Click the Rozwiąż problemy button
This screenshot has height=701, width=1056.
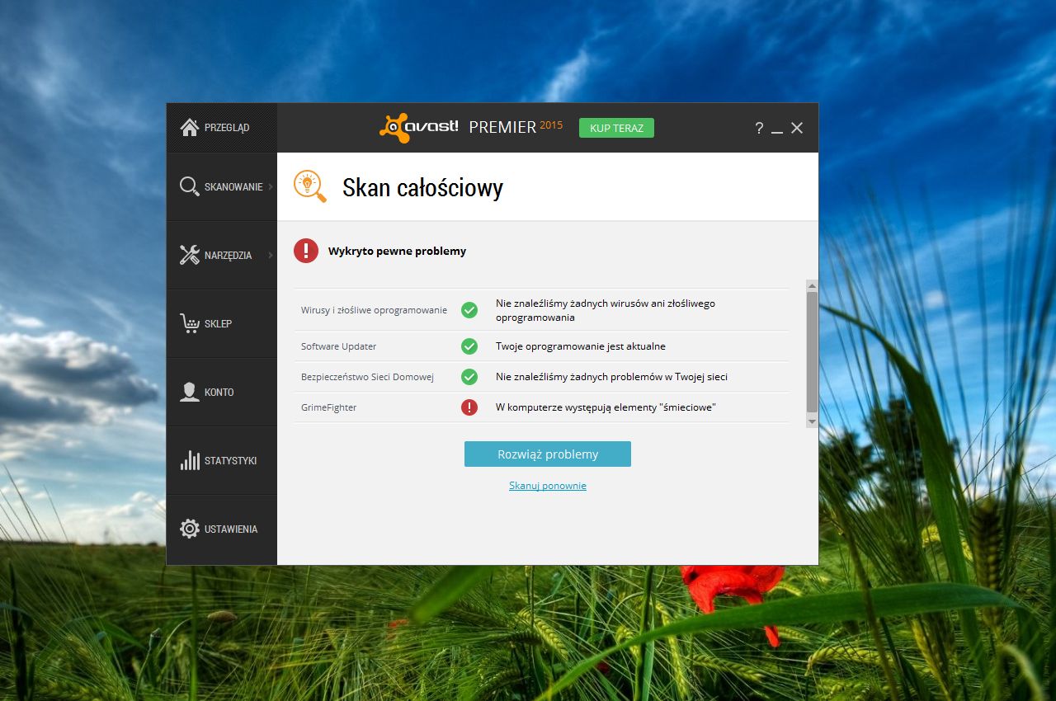548,454
